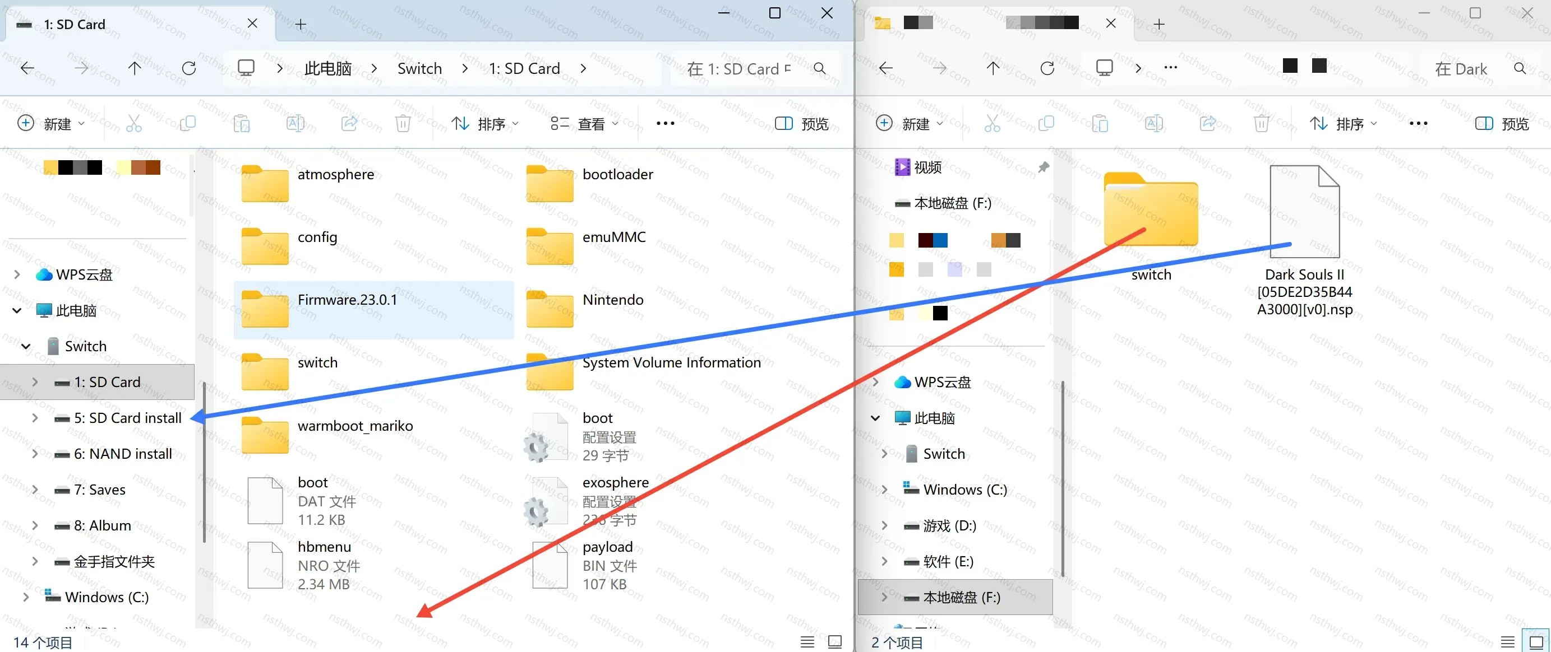1551x652 pixels.
Task: Select the Dark Souls II nsp file
Action: click(1304, 241)
